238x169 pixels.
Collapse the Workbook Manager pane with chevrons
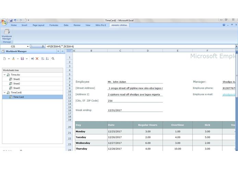(x=63, y=51)
